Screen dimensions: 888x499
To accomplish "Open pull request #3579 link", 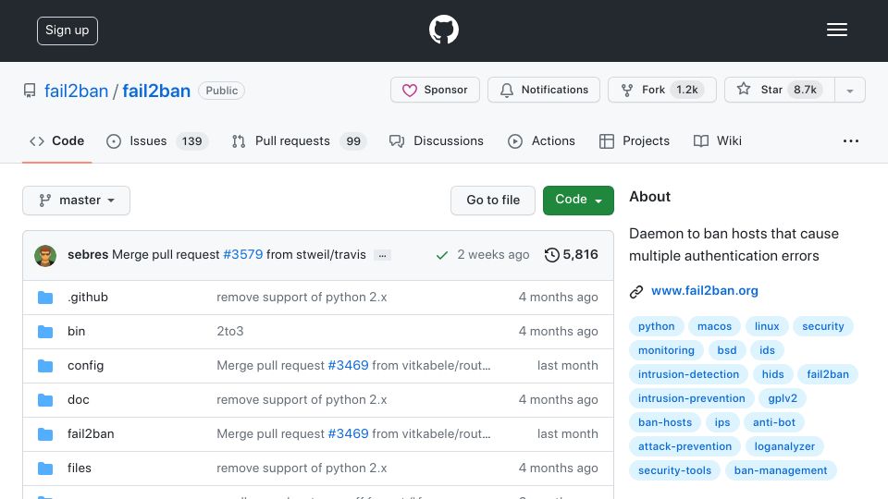I will [x=243, y=255].
